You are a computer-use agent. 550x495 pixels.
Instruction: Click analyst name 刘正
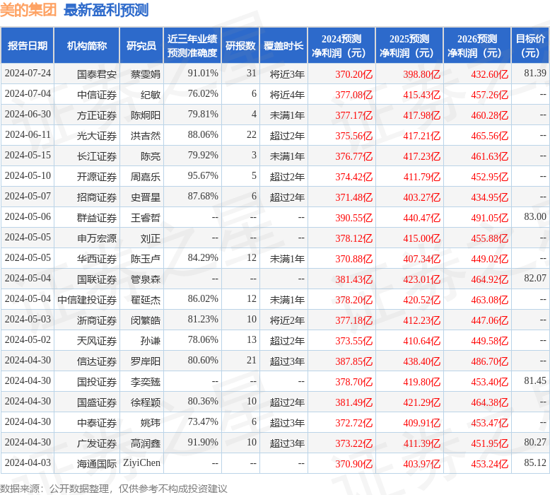(x=150, y=238)
